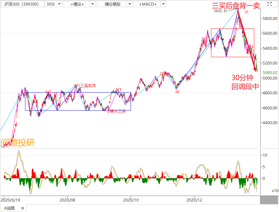Click the 5930.91 peak price label

coord(220,11)
